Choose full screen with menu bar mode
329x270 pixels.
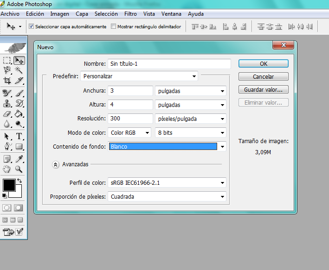(13, 220)
